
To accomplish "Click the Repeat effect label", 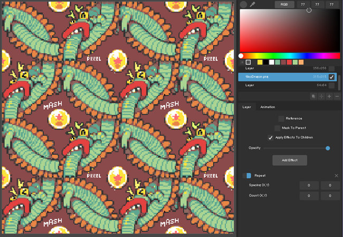I will (260, 176).
